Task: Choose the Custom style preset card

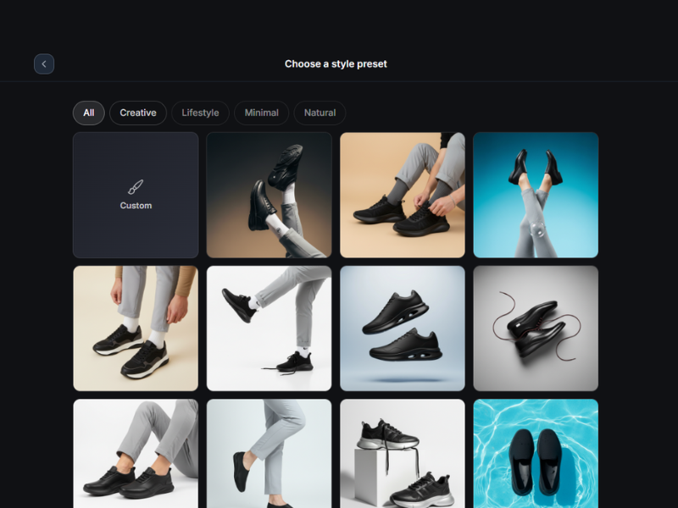Action: [x=136, y=195]
